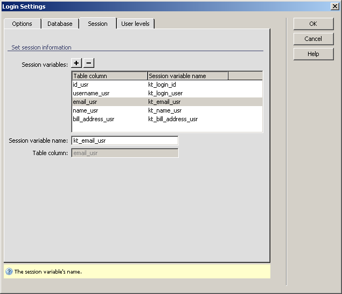342x294 pixels.
Task: Close the Login Settings dialog
Action: (x=334, y=6)
